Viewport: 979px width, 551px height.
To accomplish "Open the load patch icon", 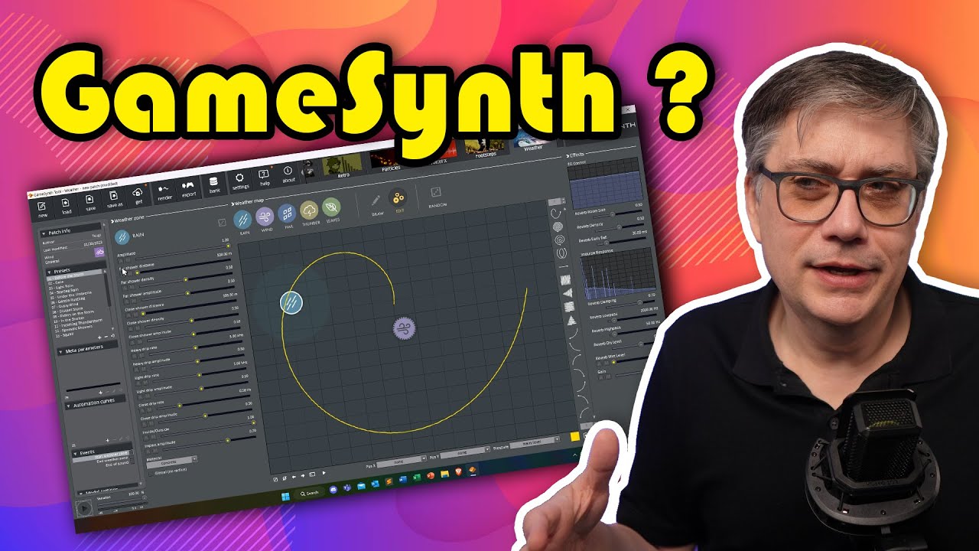I will [x=66, y=203].
